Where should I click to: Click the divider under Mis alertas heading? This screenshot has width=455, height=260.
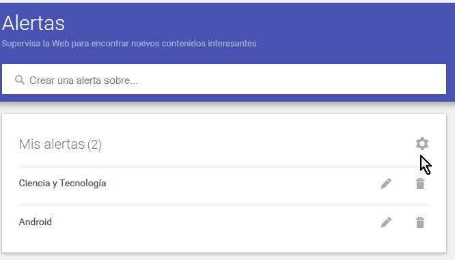click(x=224, y=167)
